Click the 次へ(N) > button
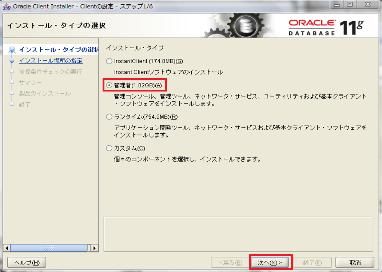 [270, 263]
